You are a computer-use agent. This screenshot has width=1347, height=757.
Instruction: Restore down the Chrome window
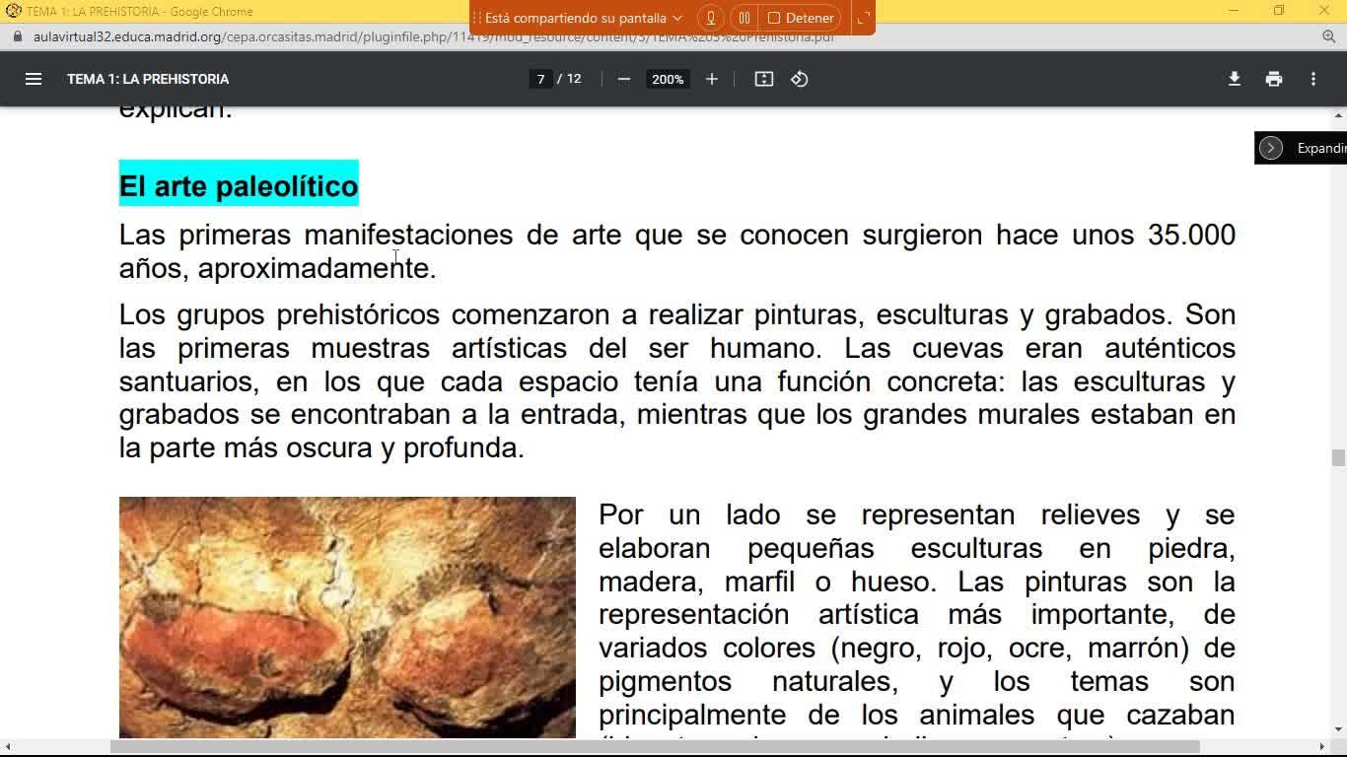pyautogui.click(x=1279, y=11)
